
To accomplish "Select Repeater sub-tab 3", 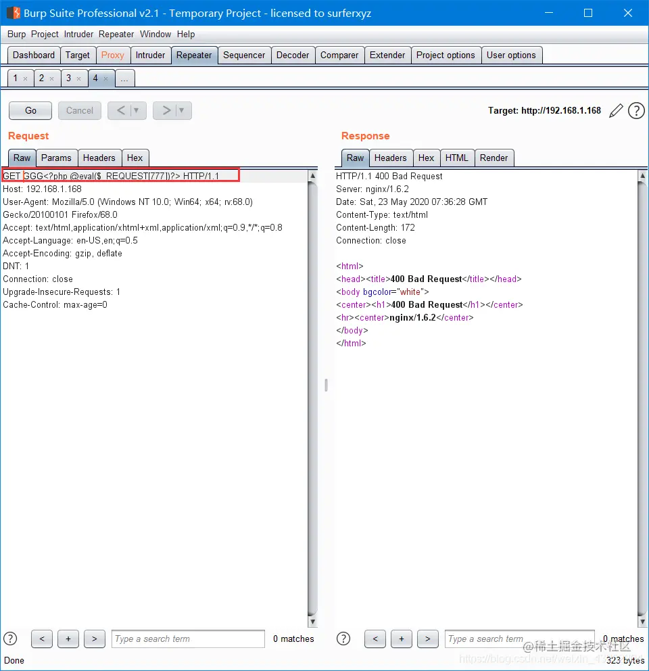I will (x=68, y=78).
